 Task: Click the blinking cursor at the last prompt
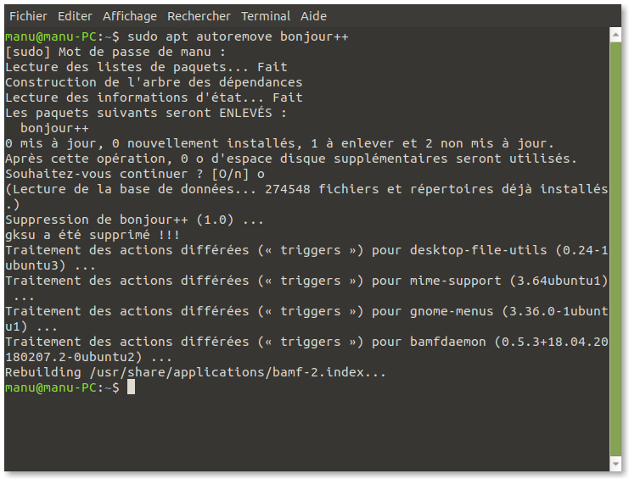coord(132,387)
